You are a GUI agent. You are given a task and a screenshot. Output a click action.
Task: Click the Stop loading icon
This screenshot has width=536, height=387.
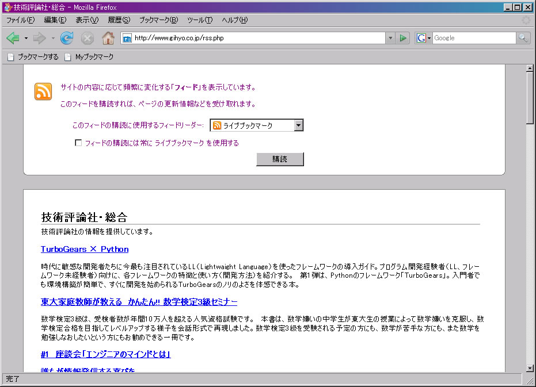[x=88, y=38]
